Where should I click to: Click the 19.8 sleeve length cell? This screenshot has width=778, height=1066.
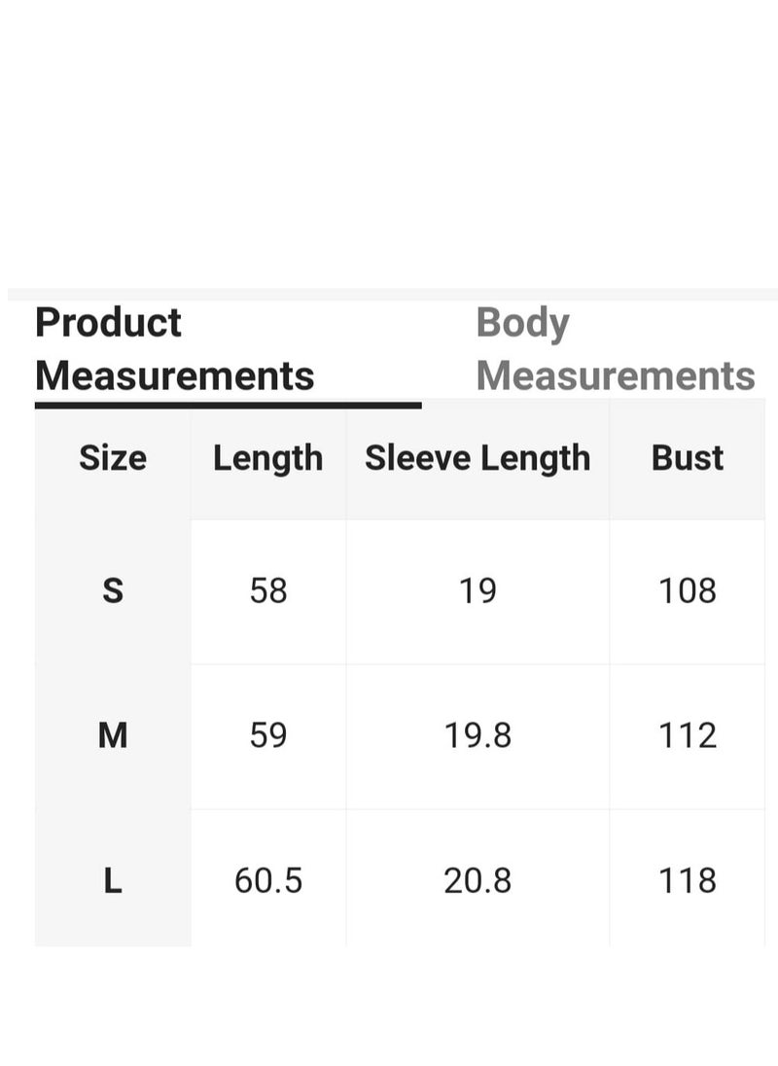click(x=477, y=735)
